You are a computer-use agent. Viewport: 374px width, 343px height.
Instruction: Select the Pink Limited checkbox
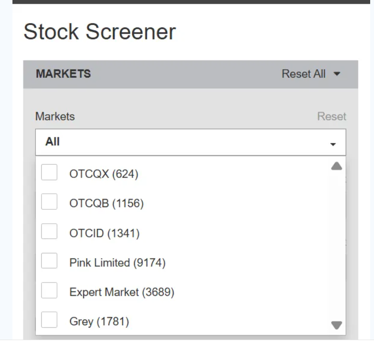tap(49, 261)
